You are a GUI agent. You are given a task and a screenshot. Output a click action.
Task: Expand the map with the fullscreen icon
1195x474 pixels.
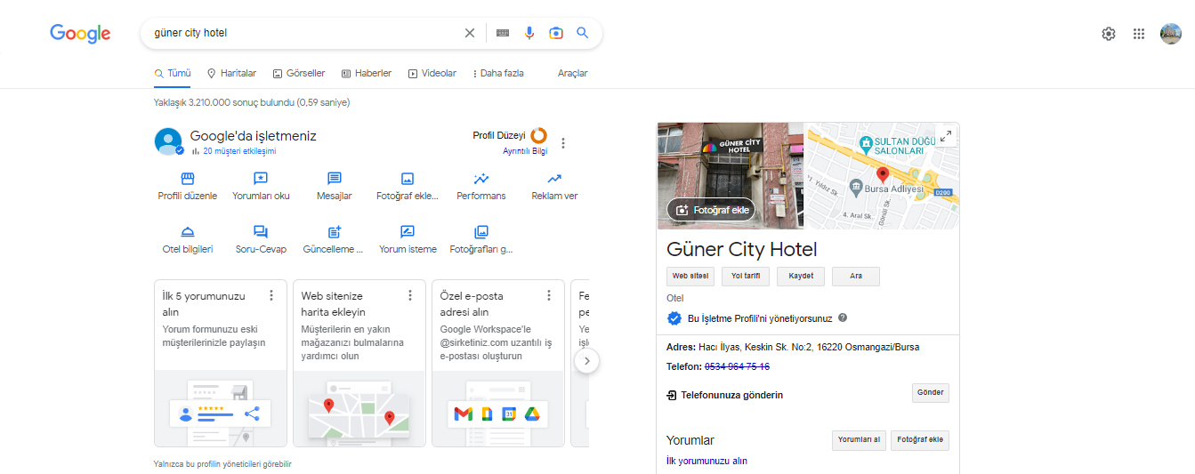tap(946, 136)
